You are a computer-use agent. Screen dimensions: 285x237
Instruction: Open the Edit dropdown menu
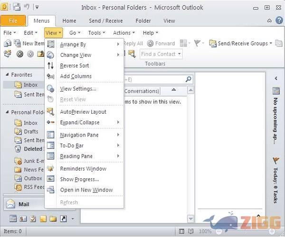click(30, 33)
